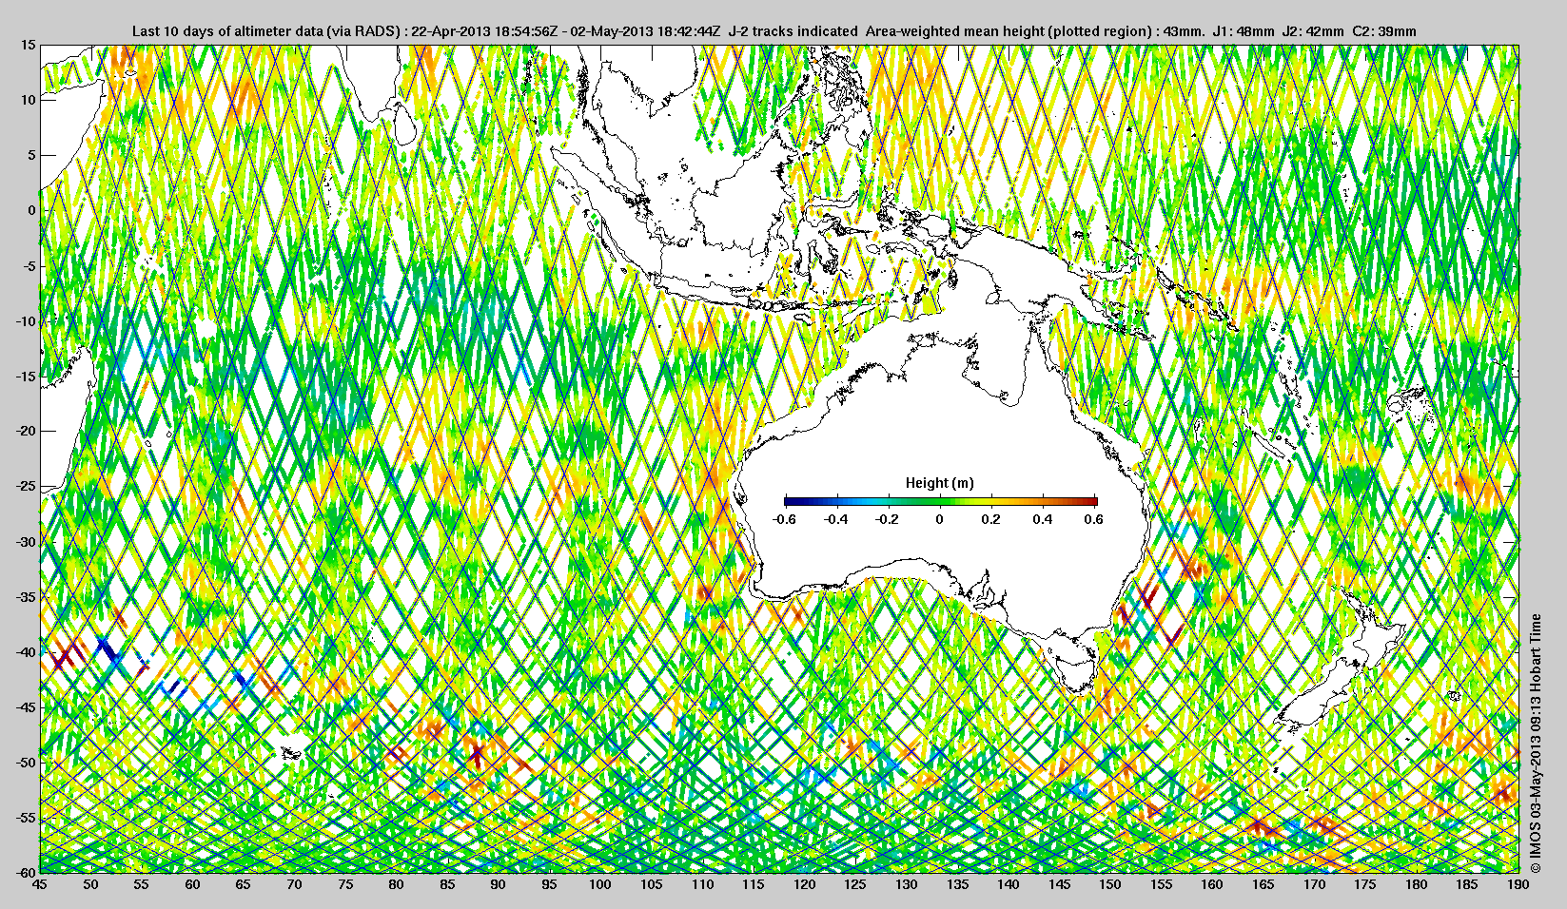This screenshot has width=1567, height=909.
Task: Click longitude axis label '115'
Action: point(754,885)
